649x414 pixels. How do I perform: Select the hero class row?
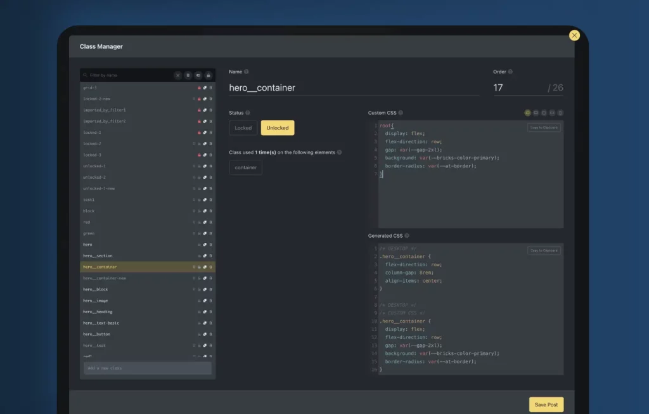(x=147, y=245)
